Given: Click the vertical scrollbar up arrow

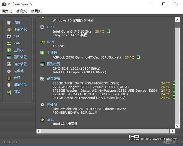Looking at the screenshot, I should (177, 20).
